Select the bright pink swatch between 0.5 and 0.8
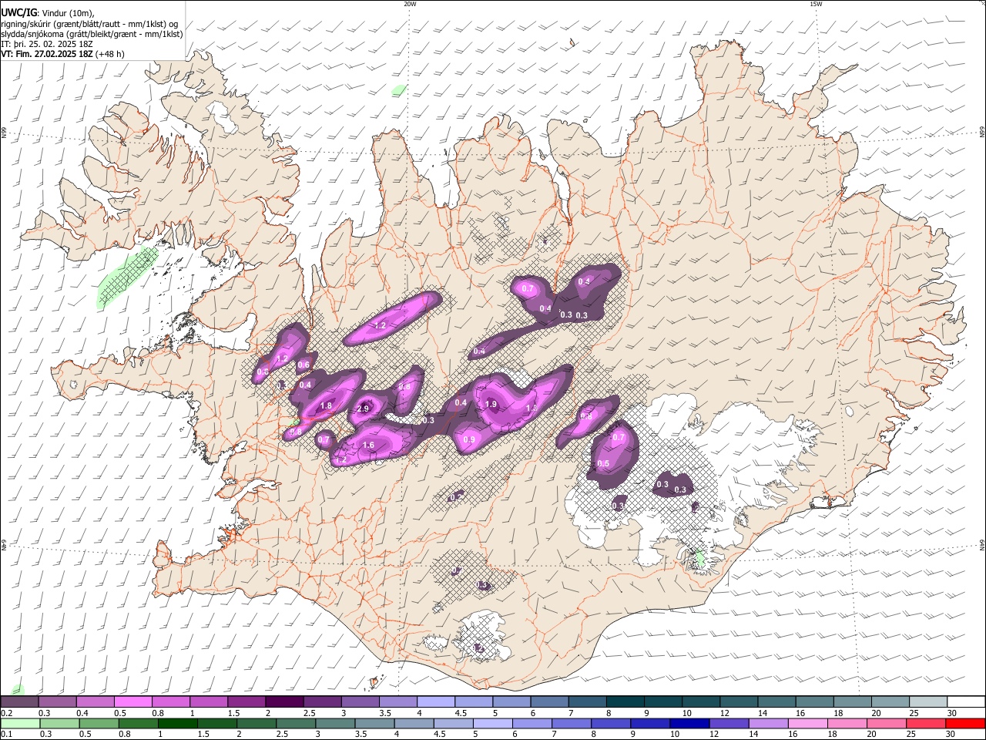The width and height of the screenshot is (986, 740). point(133,702)
